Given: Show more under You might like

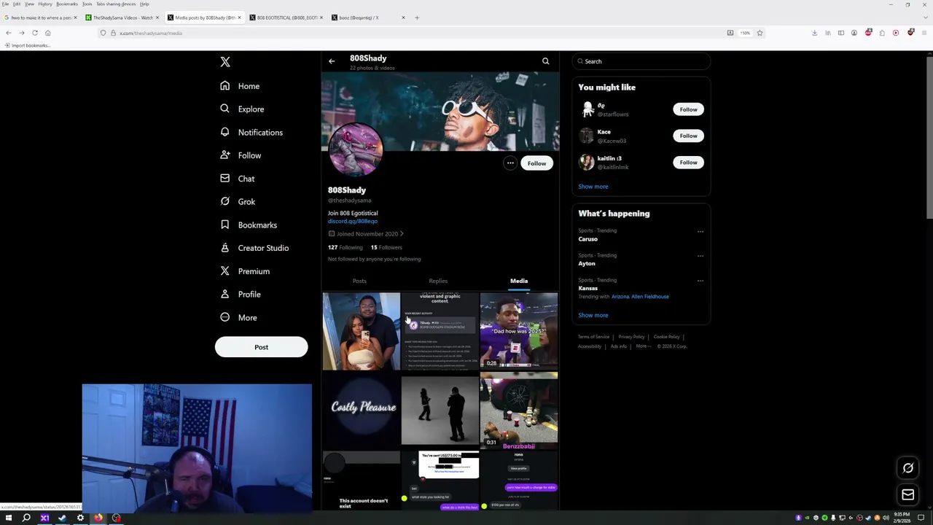Looking at the screenshot, I should (593, 187).
